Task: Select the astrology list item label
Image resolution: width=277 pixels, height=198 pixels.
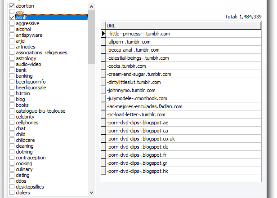Action: click(26, 58)
